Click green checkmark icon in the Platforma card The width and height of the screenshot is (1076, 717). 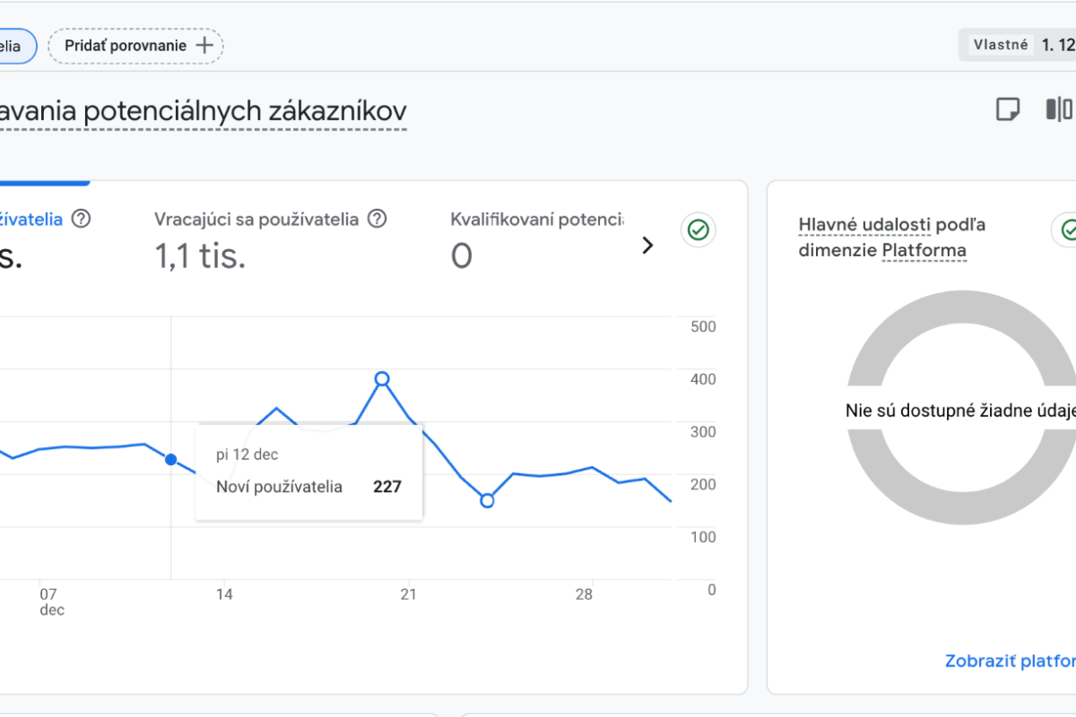1067,230
